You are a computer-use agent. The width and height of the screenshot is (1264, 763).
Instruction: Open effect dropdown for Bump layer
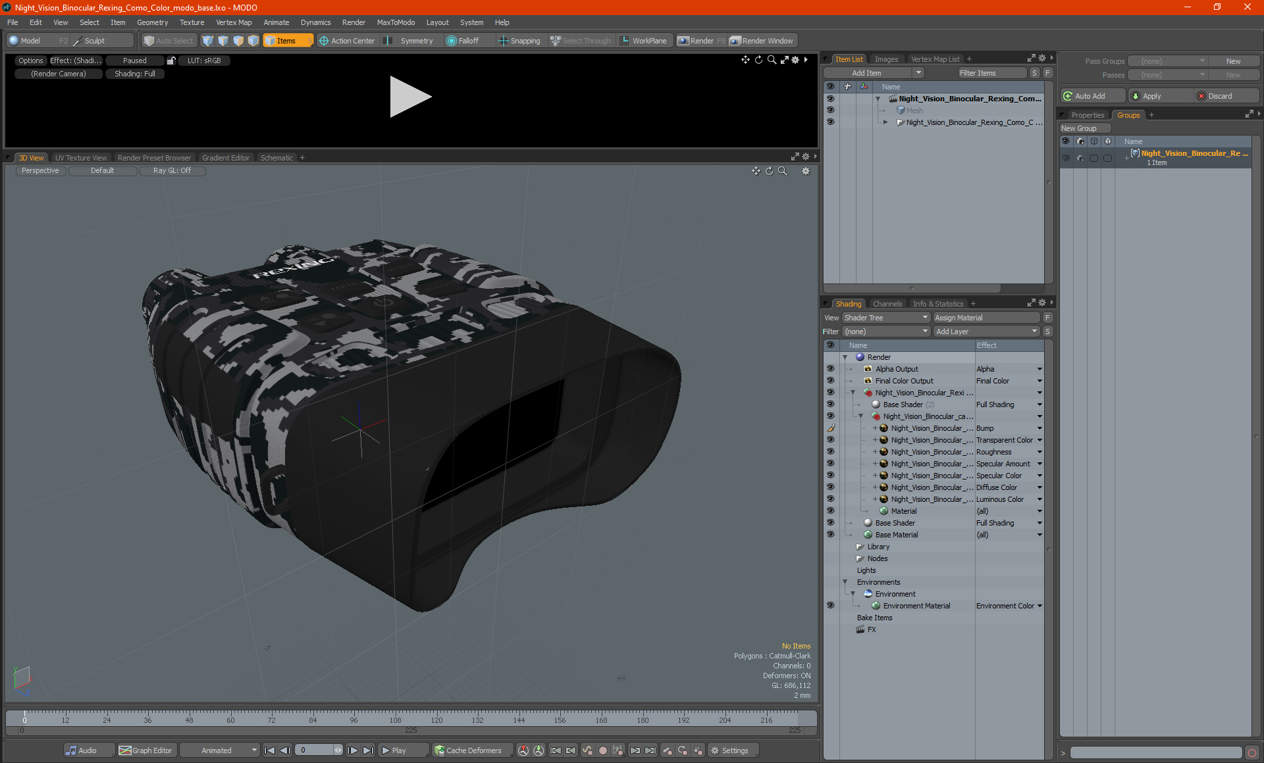(1040, 428)
